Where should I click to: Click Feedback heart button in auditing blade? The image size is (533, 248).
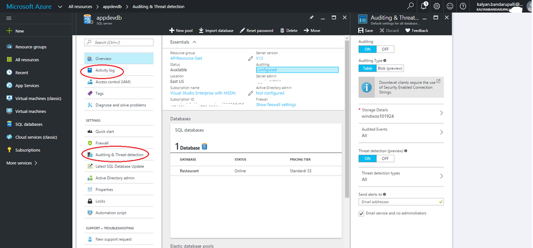coord(417,31)
